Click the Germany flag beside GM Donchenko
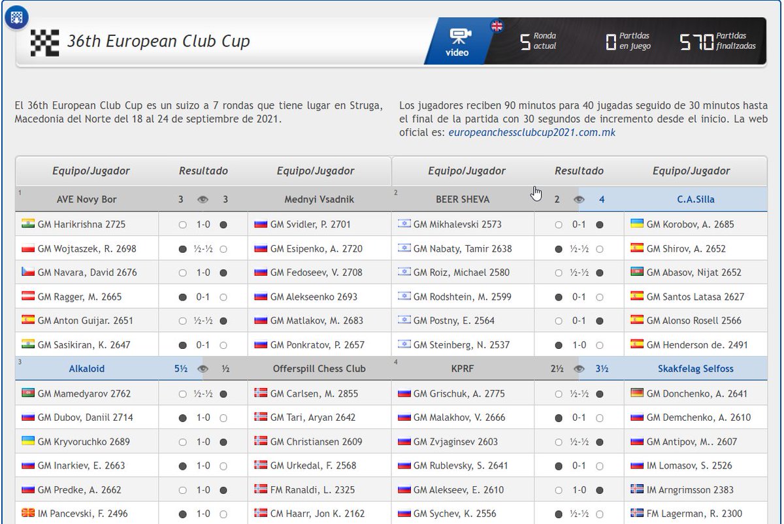Image resolution: width=784 pixels, height=524 pixels. click(x=636, y=393)
